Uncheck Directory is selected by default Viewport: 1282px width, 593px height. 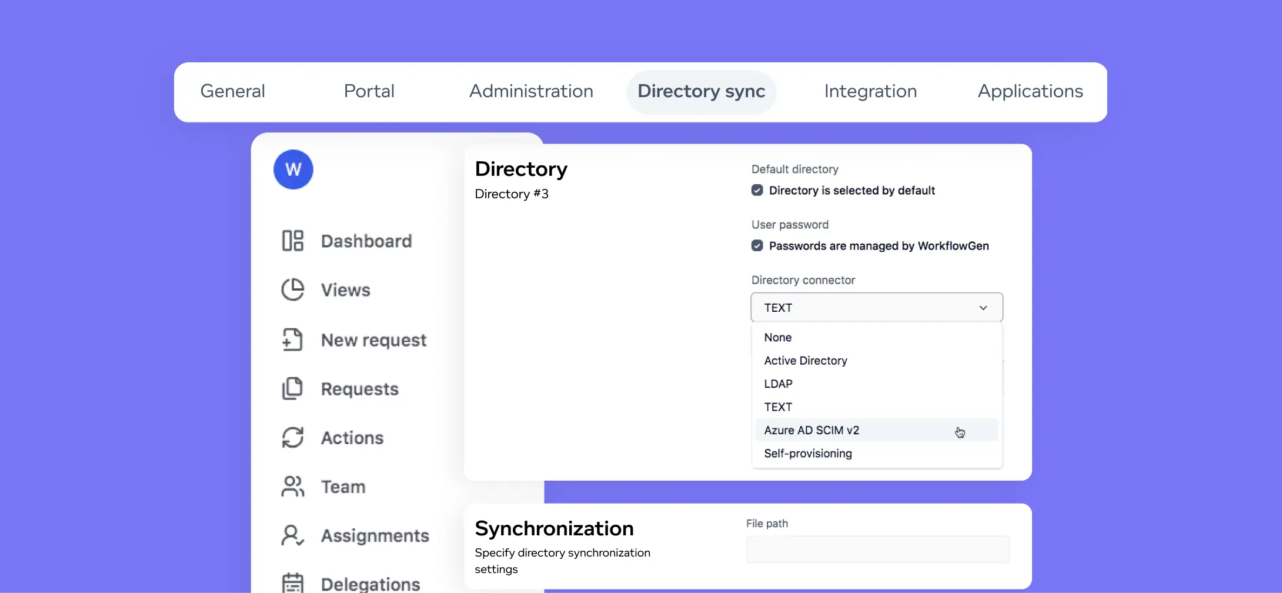click(x=757, y=189)
